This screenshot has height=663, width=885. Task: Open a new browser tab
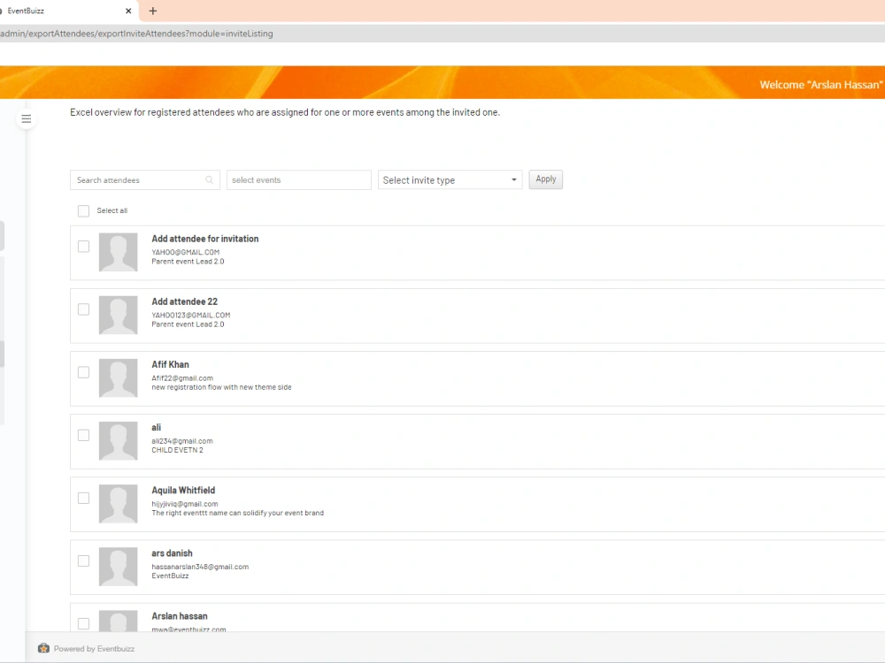(152, 11)
